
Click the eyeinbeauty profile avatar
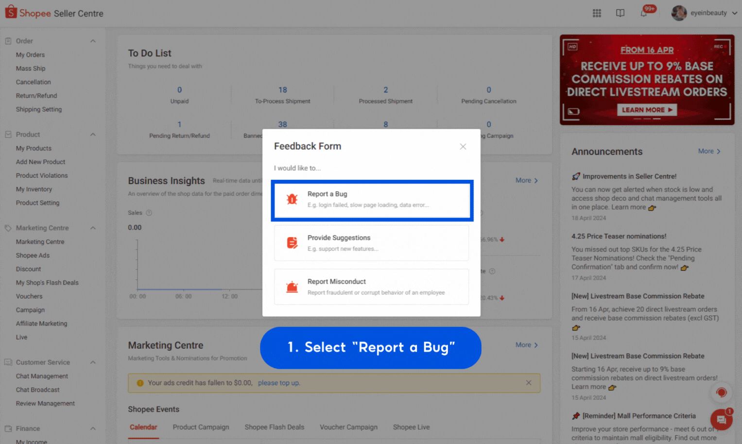(679, 13)
